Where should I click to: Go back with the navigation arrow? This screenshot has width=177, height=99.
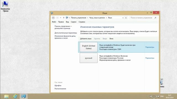tap(53, 18)
